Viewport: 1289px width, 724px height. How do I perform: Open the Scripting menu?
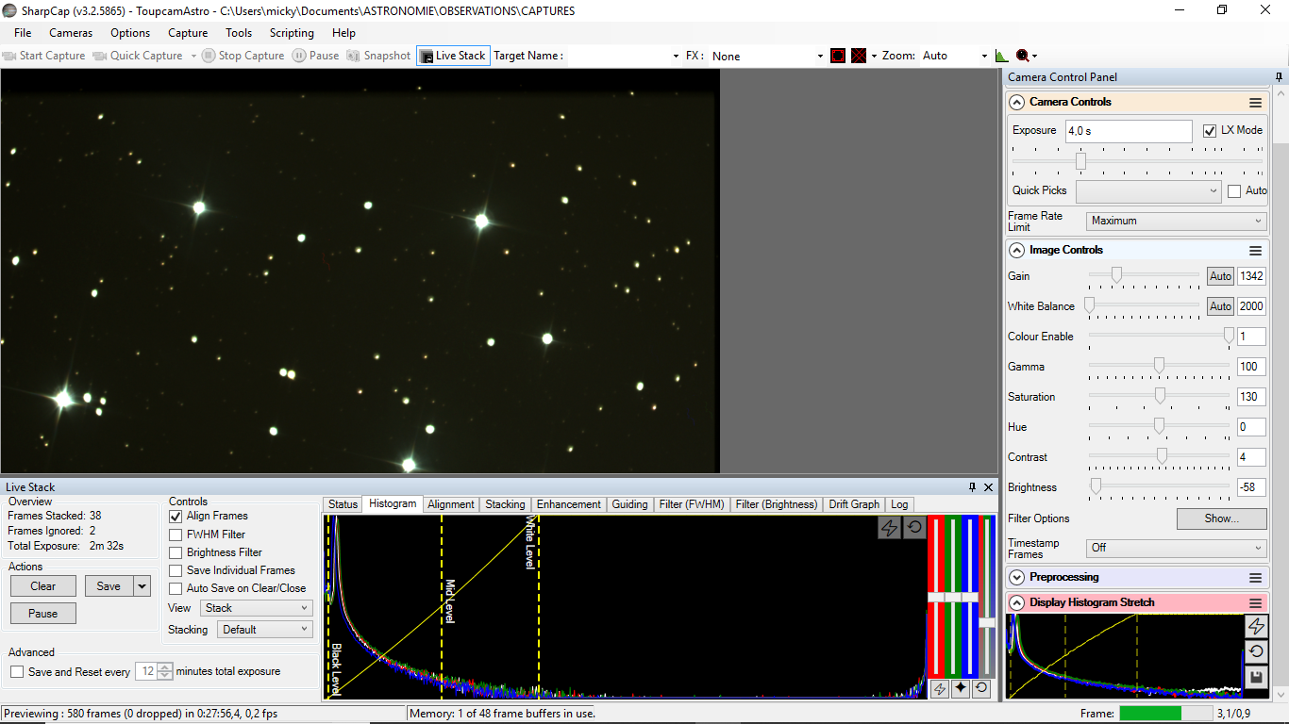292,33
